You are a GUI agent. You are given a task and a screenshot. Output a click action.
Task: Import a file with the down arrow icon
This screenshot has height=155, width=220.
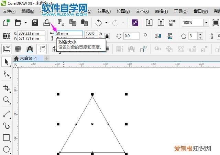[149, 22]
